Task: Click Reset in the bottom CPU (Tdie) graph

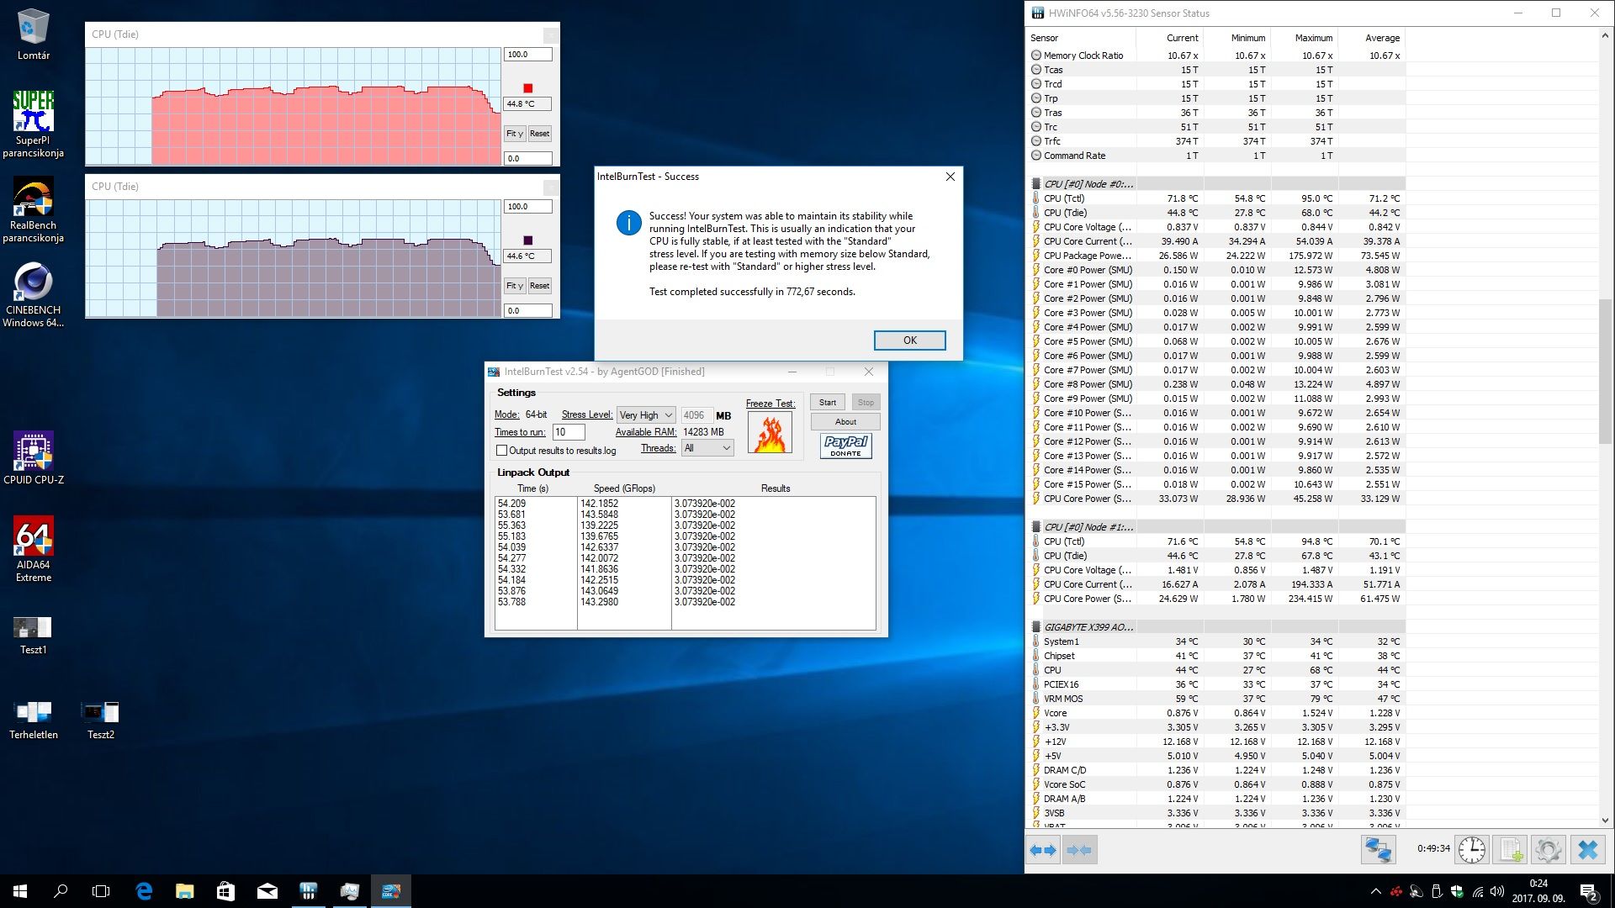Action: (540, 286)
